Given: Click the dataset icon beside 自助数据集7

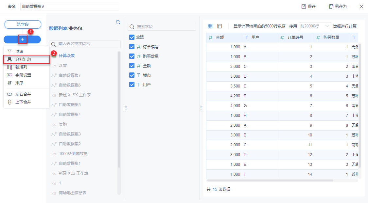Looking at the screenshot, I should [x=54, y=75].
